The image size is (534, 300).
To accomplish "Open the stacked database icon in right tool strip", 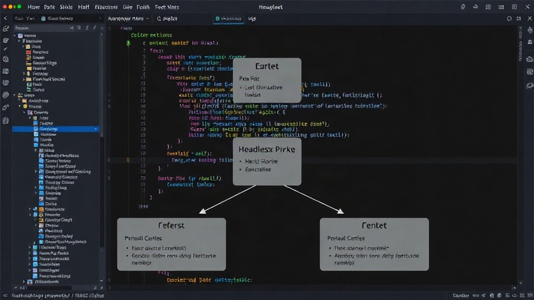I will (530, 72).
